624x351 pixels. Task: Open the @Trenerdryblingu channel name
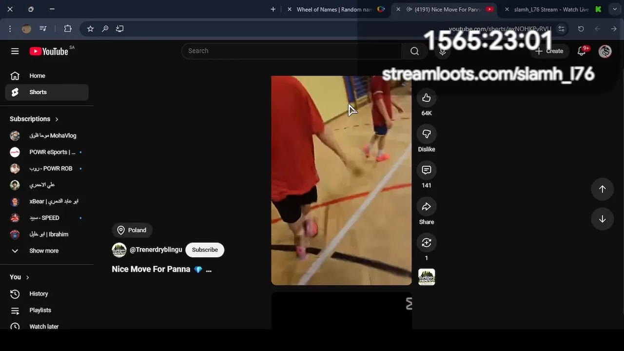click(156, 250)
